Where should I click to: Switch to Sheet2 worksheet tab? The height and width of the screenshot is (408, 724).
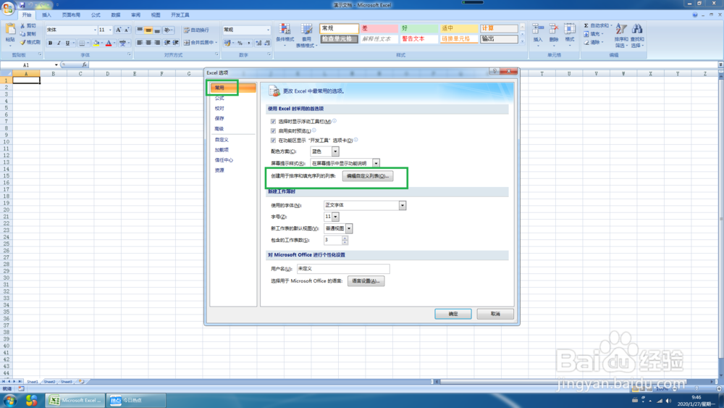pyautogui.click(x=49, y=382)
